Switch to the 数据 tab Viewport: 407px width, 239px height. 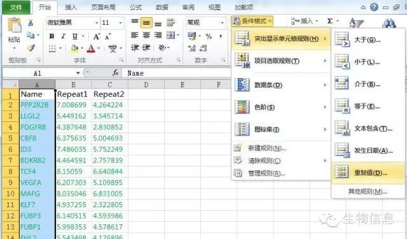point(162,7)
